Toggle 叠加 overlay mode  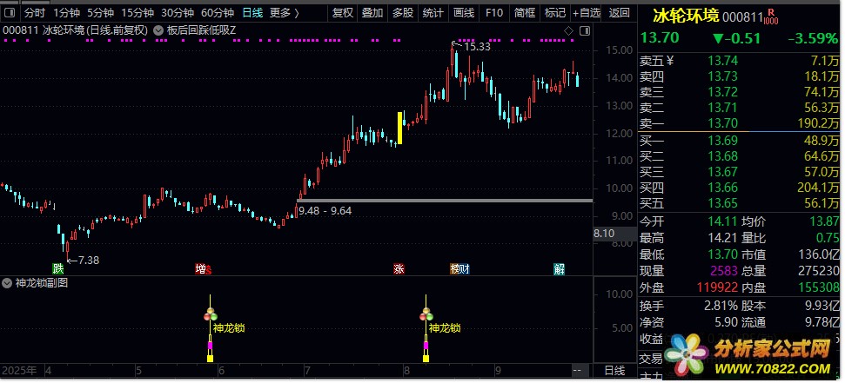point(372,13)
